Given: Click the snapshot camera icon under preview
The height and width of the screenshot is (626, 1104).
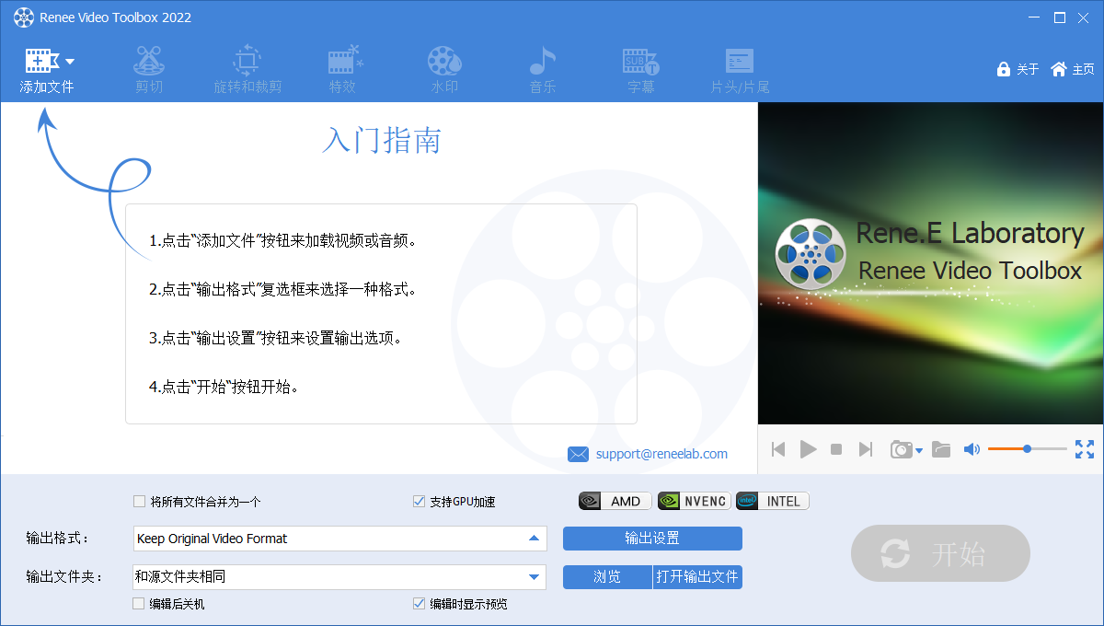Looking at the screenshot, I should tap(900, 449).
